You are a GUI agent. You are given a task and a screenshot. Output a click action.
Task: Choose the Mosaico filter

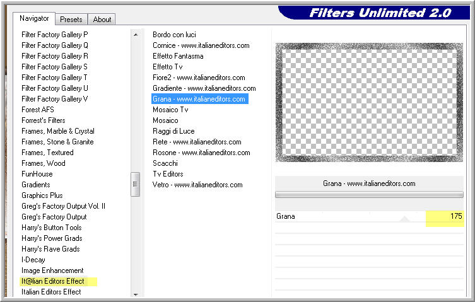(x=165, y=120)
